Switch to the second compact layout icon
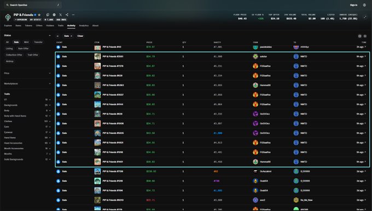372x211 pixels. (x=365, y=36)
